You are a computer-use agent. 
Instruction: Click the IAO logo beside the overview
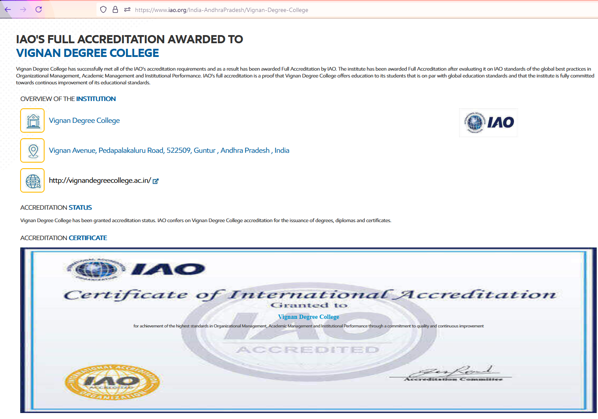[x=488, y=123]
